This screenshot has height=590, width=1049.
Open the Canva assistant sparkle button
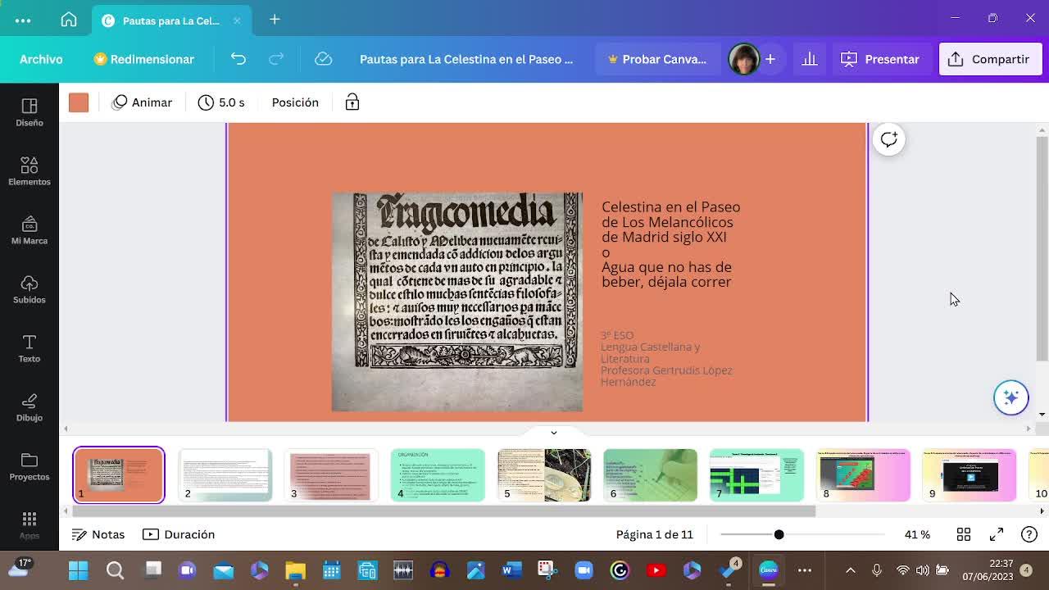click(1011, 397)
